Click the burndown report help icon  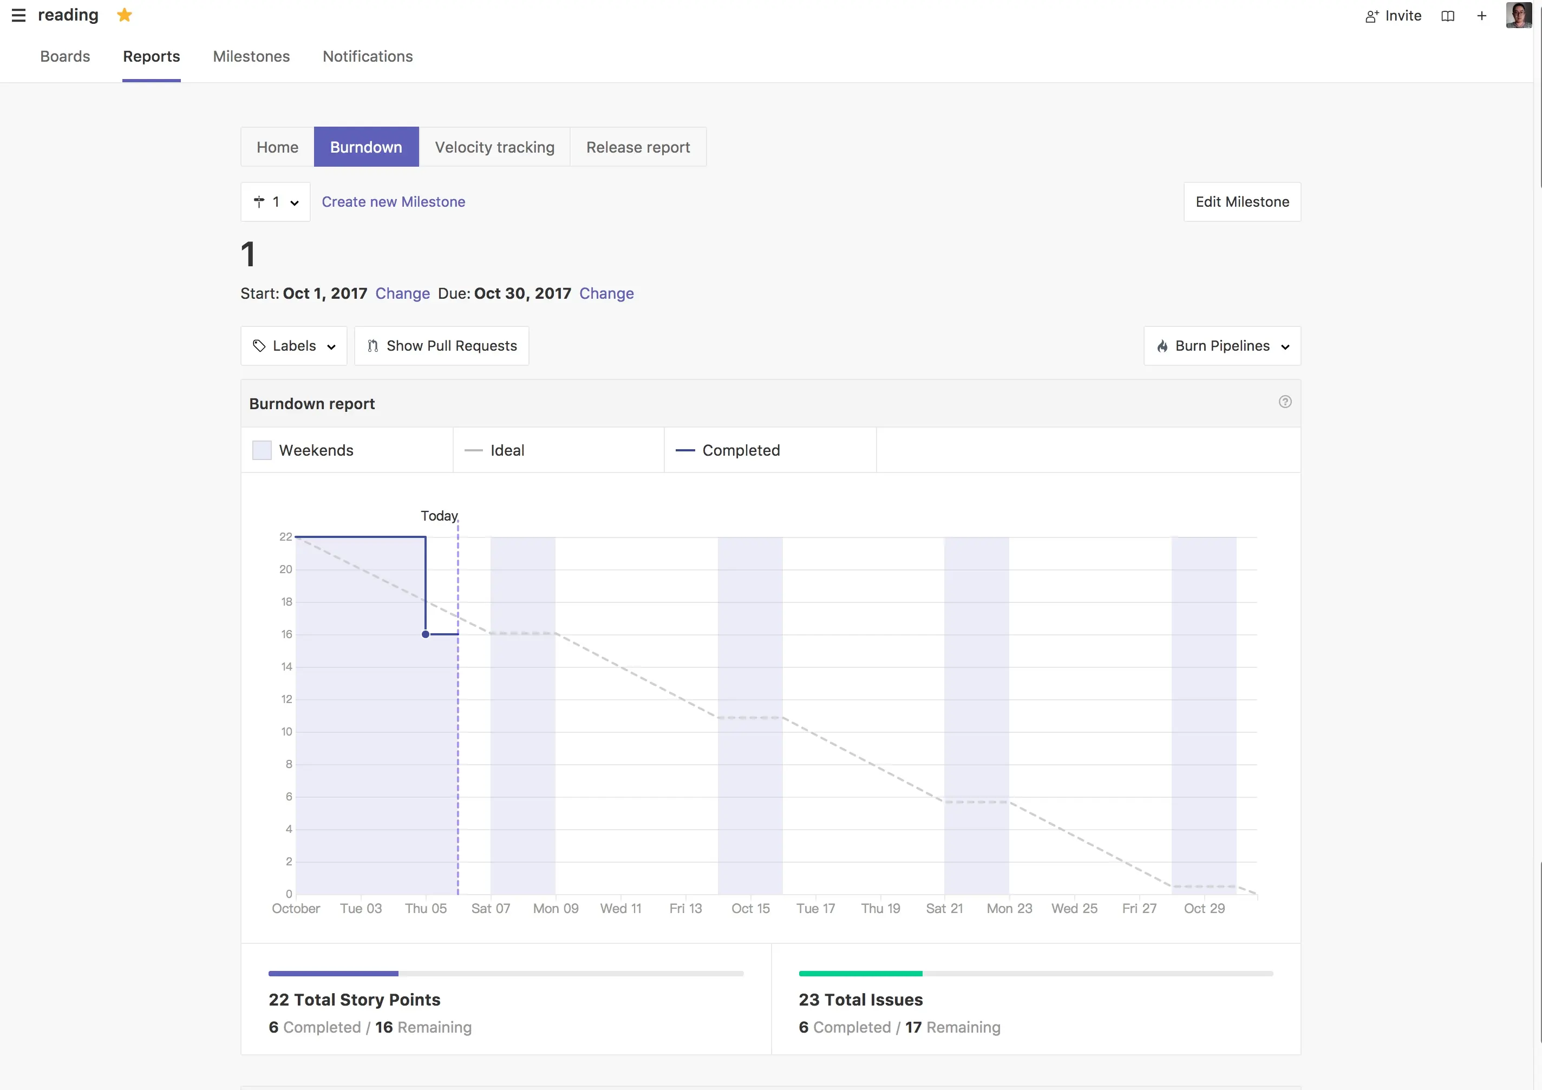tap(1284, 402)
